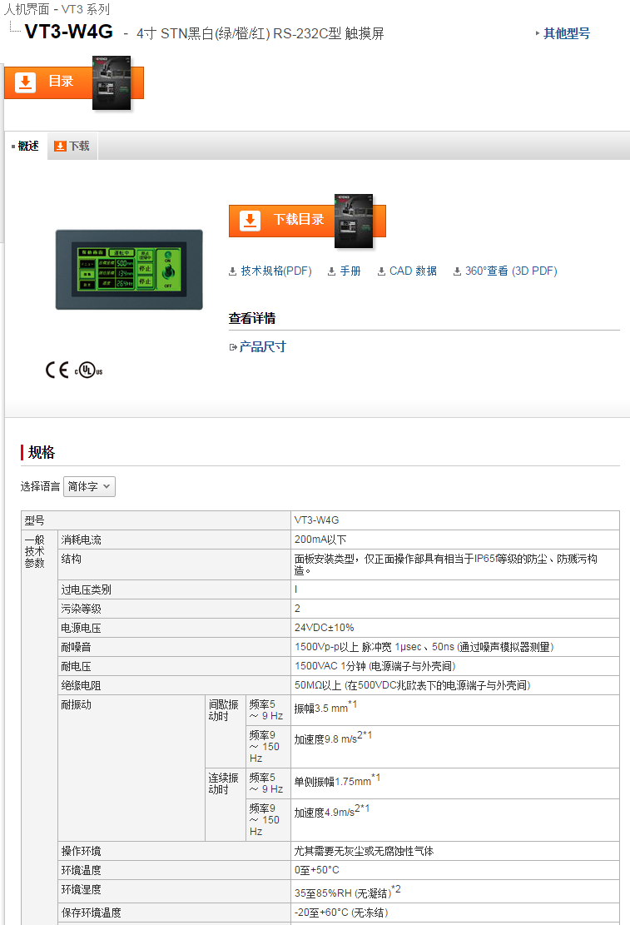The height and width of the screenshot is (925, 630).
Task: Click the download icon next to 手册
Action: coord(331,271)
